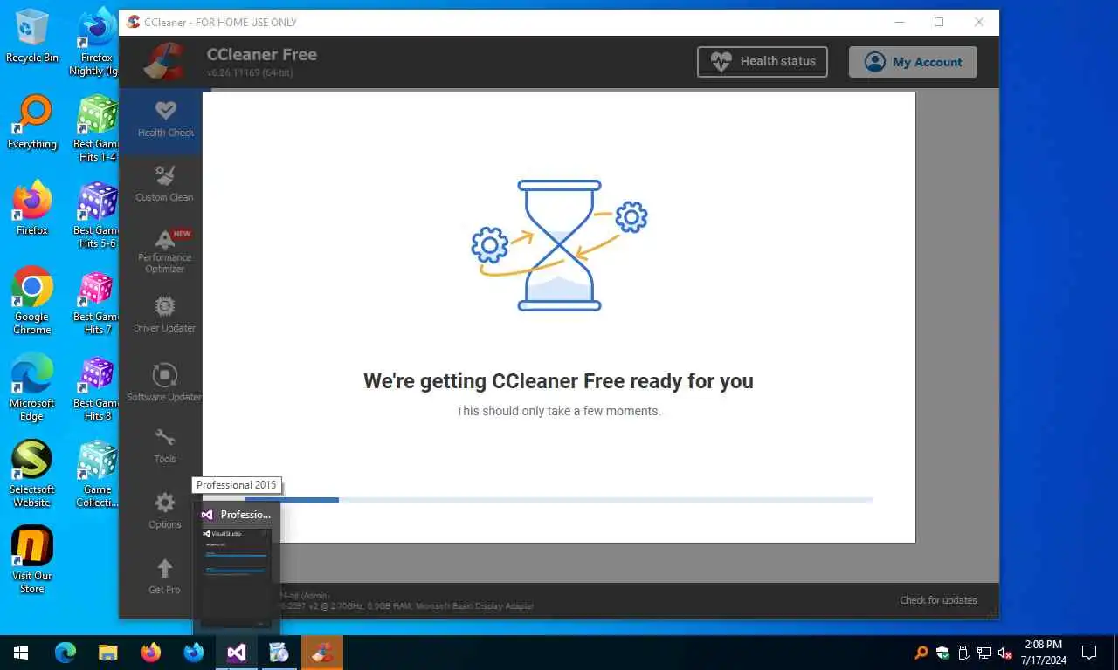Select Visit Our Store desktop shortcut

click(32, 560)
